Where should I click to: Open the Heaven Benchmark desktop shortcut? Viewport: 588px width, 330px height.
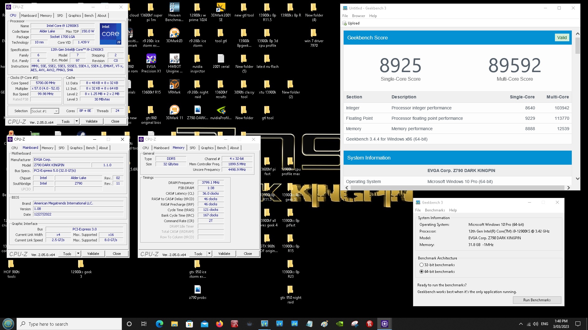pos(174,12)
